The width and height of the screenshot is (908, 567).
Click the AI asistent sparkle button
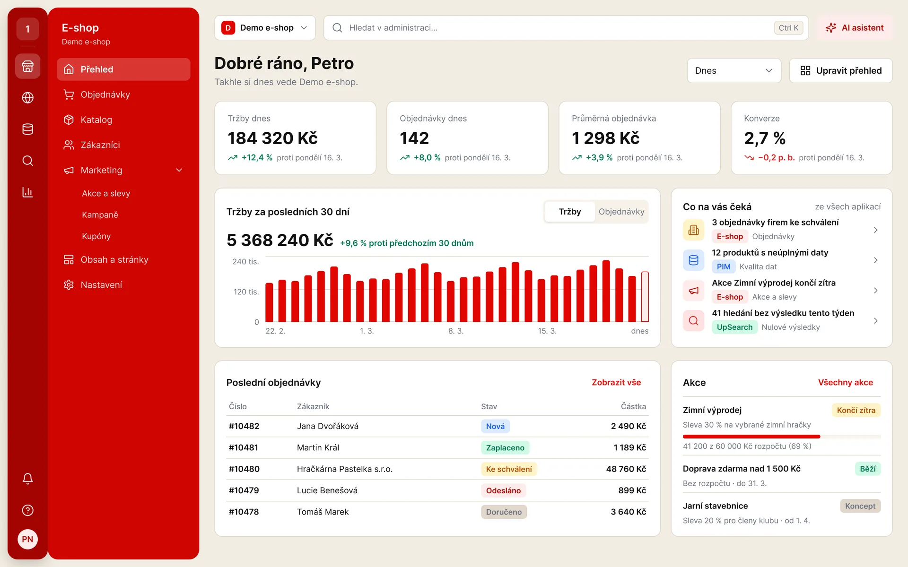pyautogui.click(x=855, y=28)
